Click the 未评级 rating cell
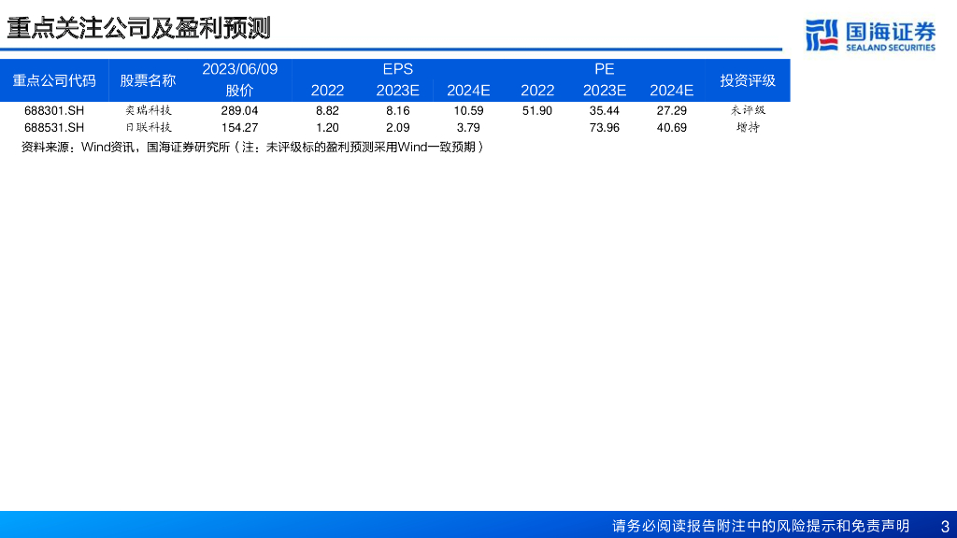This screenshot has width=957, height=538. pos(748,110)
